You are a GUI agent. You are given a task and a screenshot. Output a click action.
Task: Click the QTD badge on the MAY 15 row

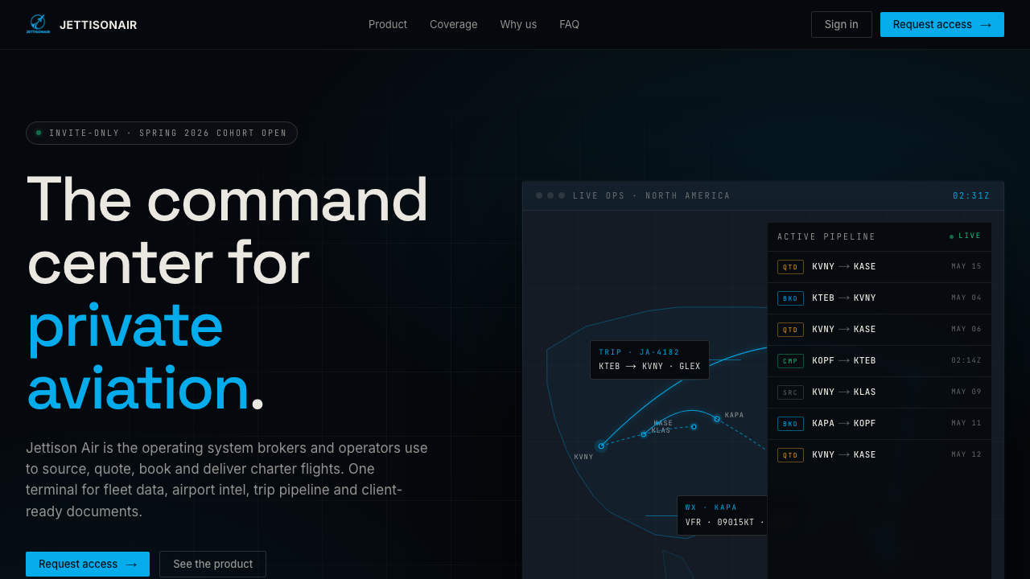[790, 267]
